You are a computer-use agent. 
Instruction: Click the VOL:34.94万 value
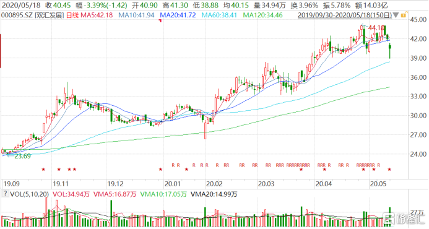[71, 194]
